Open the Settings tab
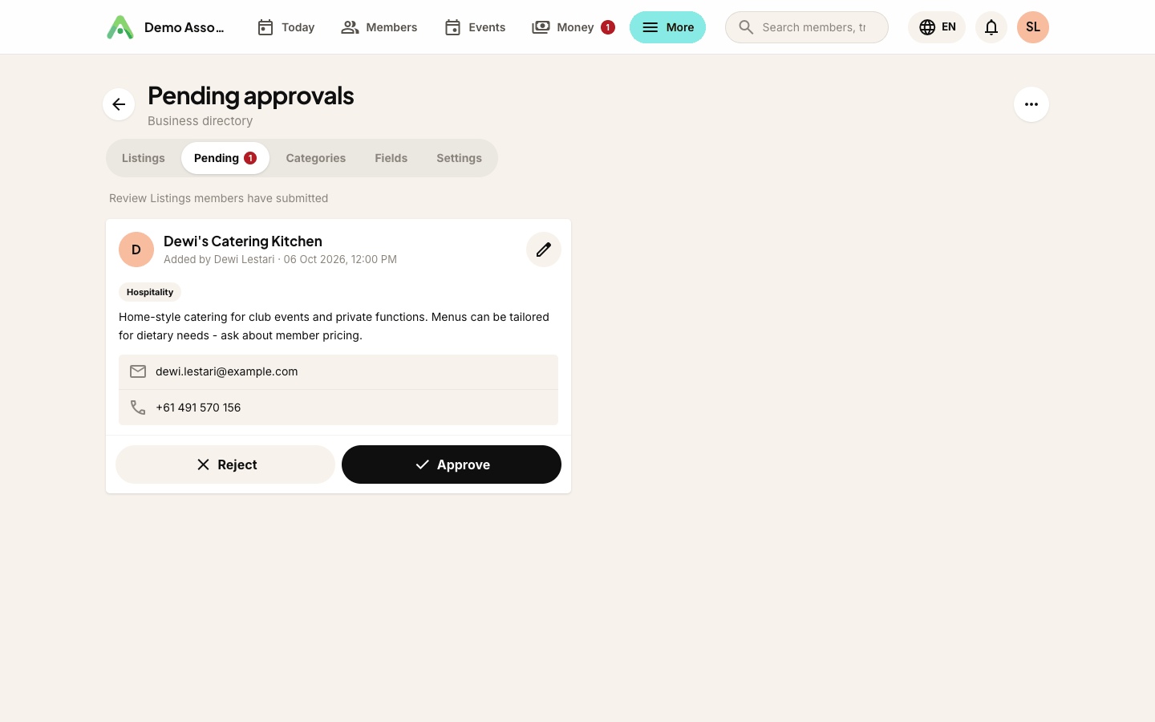This screenshot has width=1155, height=722. [460, 158]
